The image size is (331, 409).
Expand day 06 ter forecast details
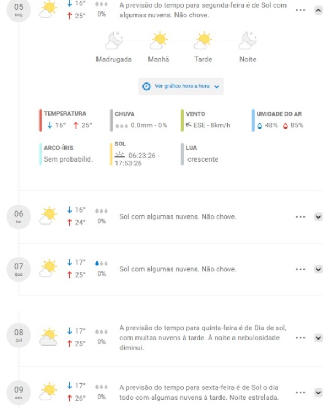coord(318,217)
